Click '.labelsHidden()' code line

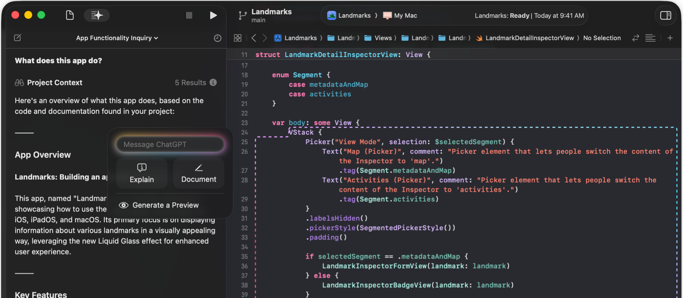click(x=337, y=218)
